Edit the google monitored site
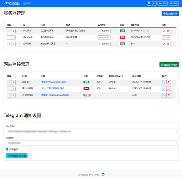 click(164, 82)
